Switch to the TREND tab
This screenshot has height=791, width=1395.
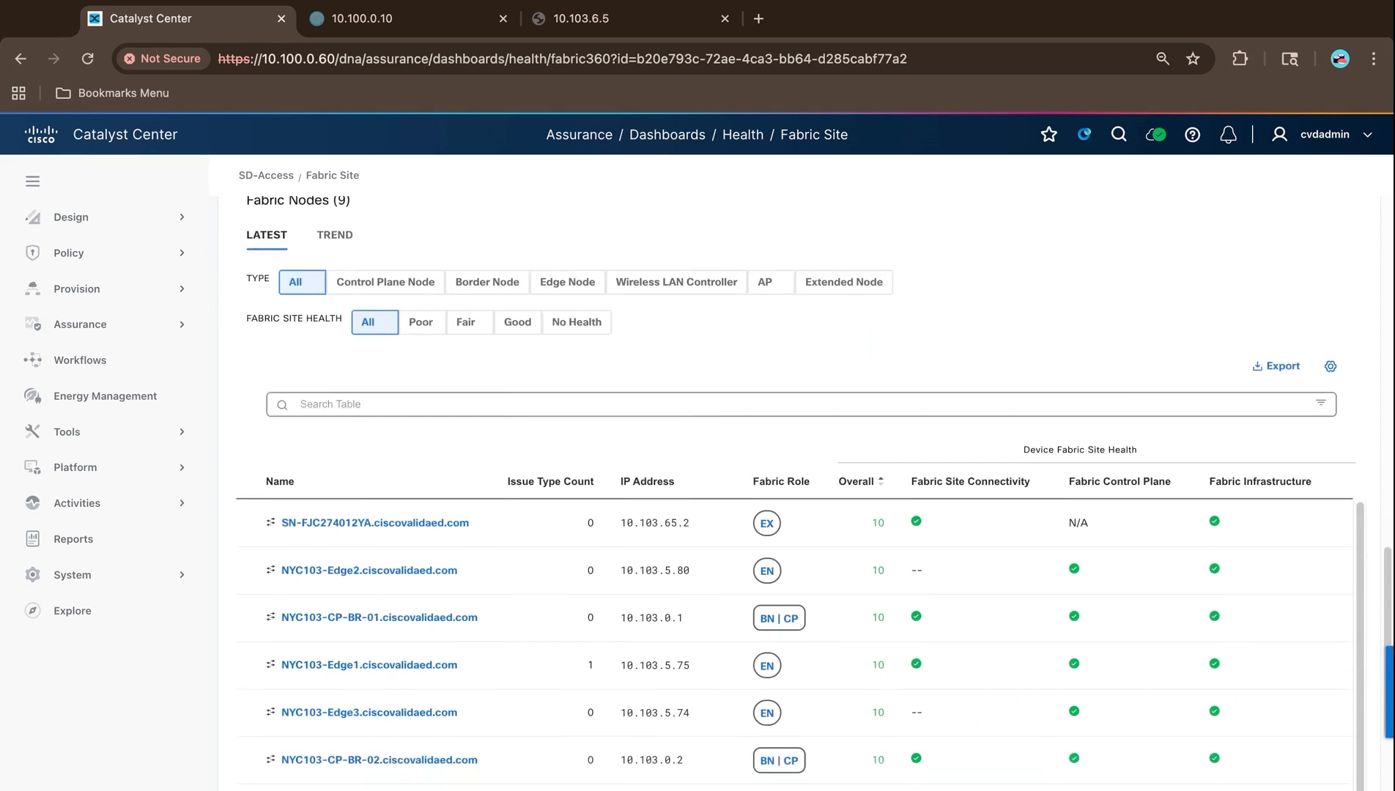(335, 234)
